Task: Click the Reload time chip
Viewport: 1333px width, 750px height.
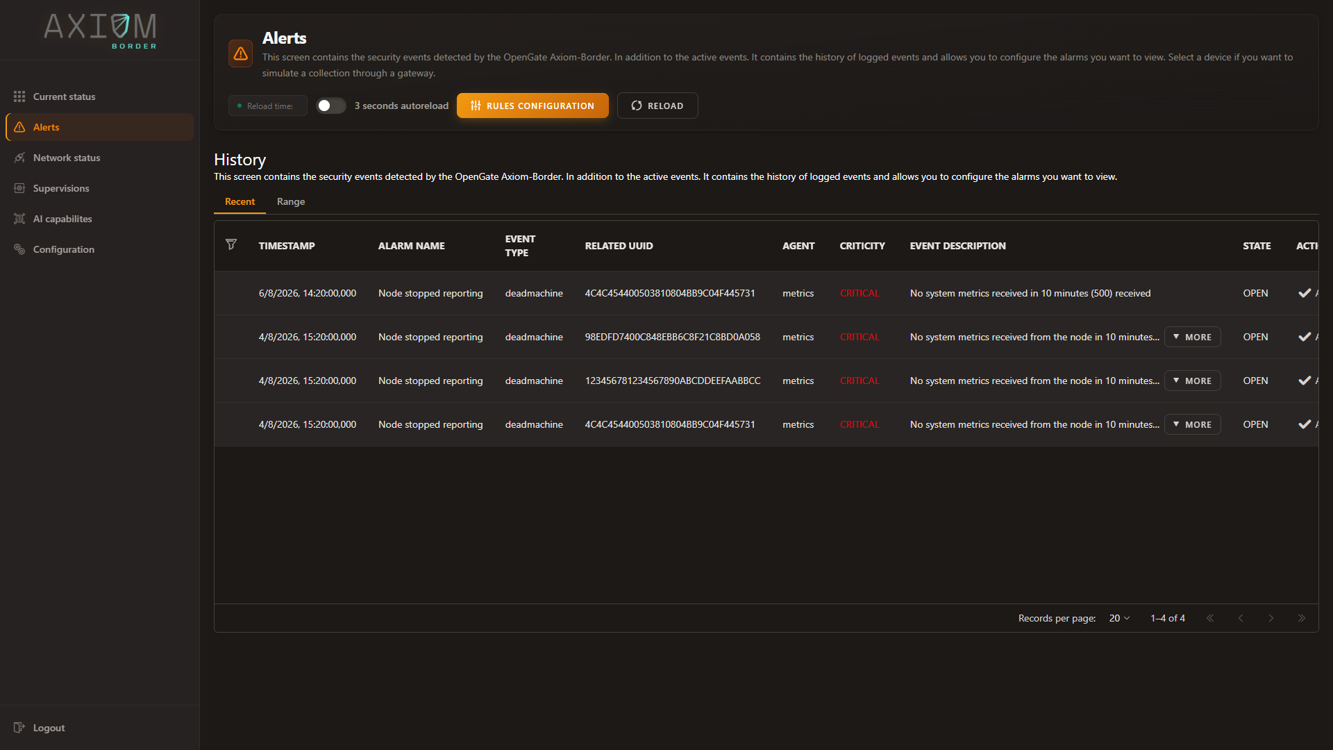Action: [x=267, y=106]
